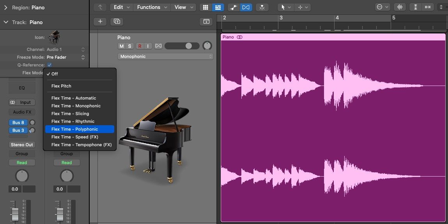The height and width of the screenshot is (224, 448).
Task: Click the track stack download icon above tracks
Action: 206,21
